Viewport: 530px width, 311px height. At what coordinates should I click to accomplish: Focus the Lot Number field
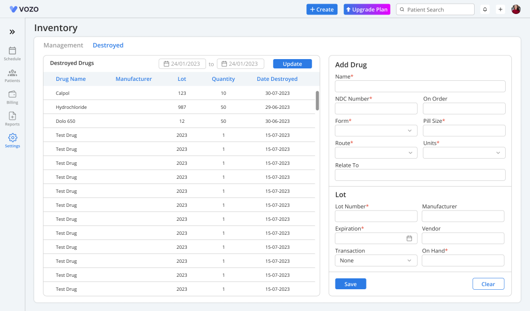(x=376, y=216)
